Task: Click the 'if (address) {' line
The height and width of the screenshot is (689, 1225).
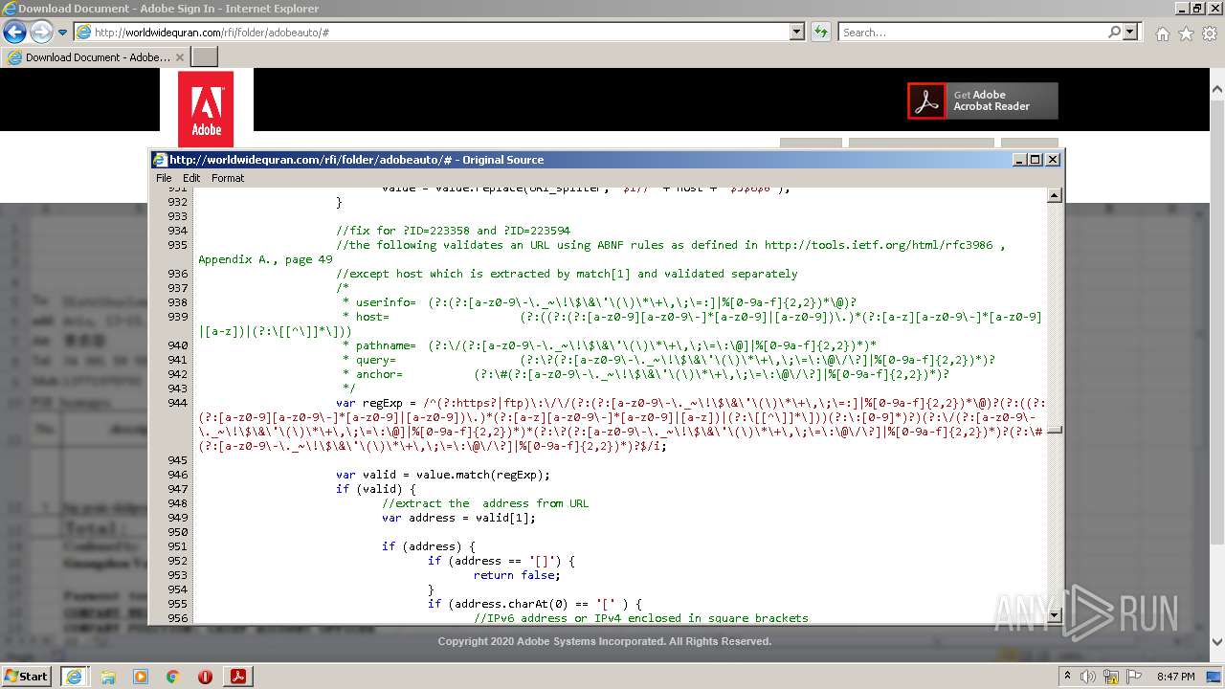Action: pos(428,546)
